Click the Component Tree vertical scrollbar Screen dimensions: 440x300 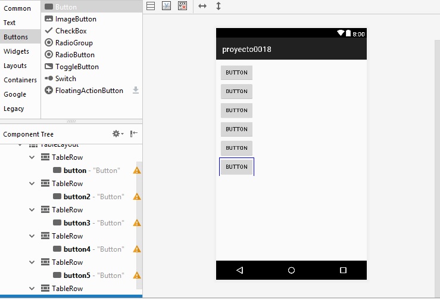(140, 221)
